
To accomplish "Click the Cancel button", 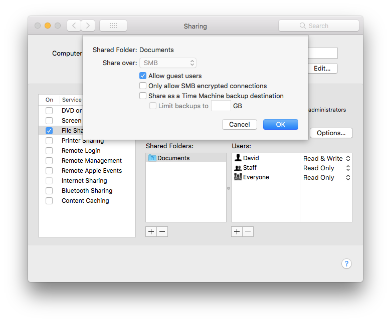I will [240, 124].
